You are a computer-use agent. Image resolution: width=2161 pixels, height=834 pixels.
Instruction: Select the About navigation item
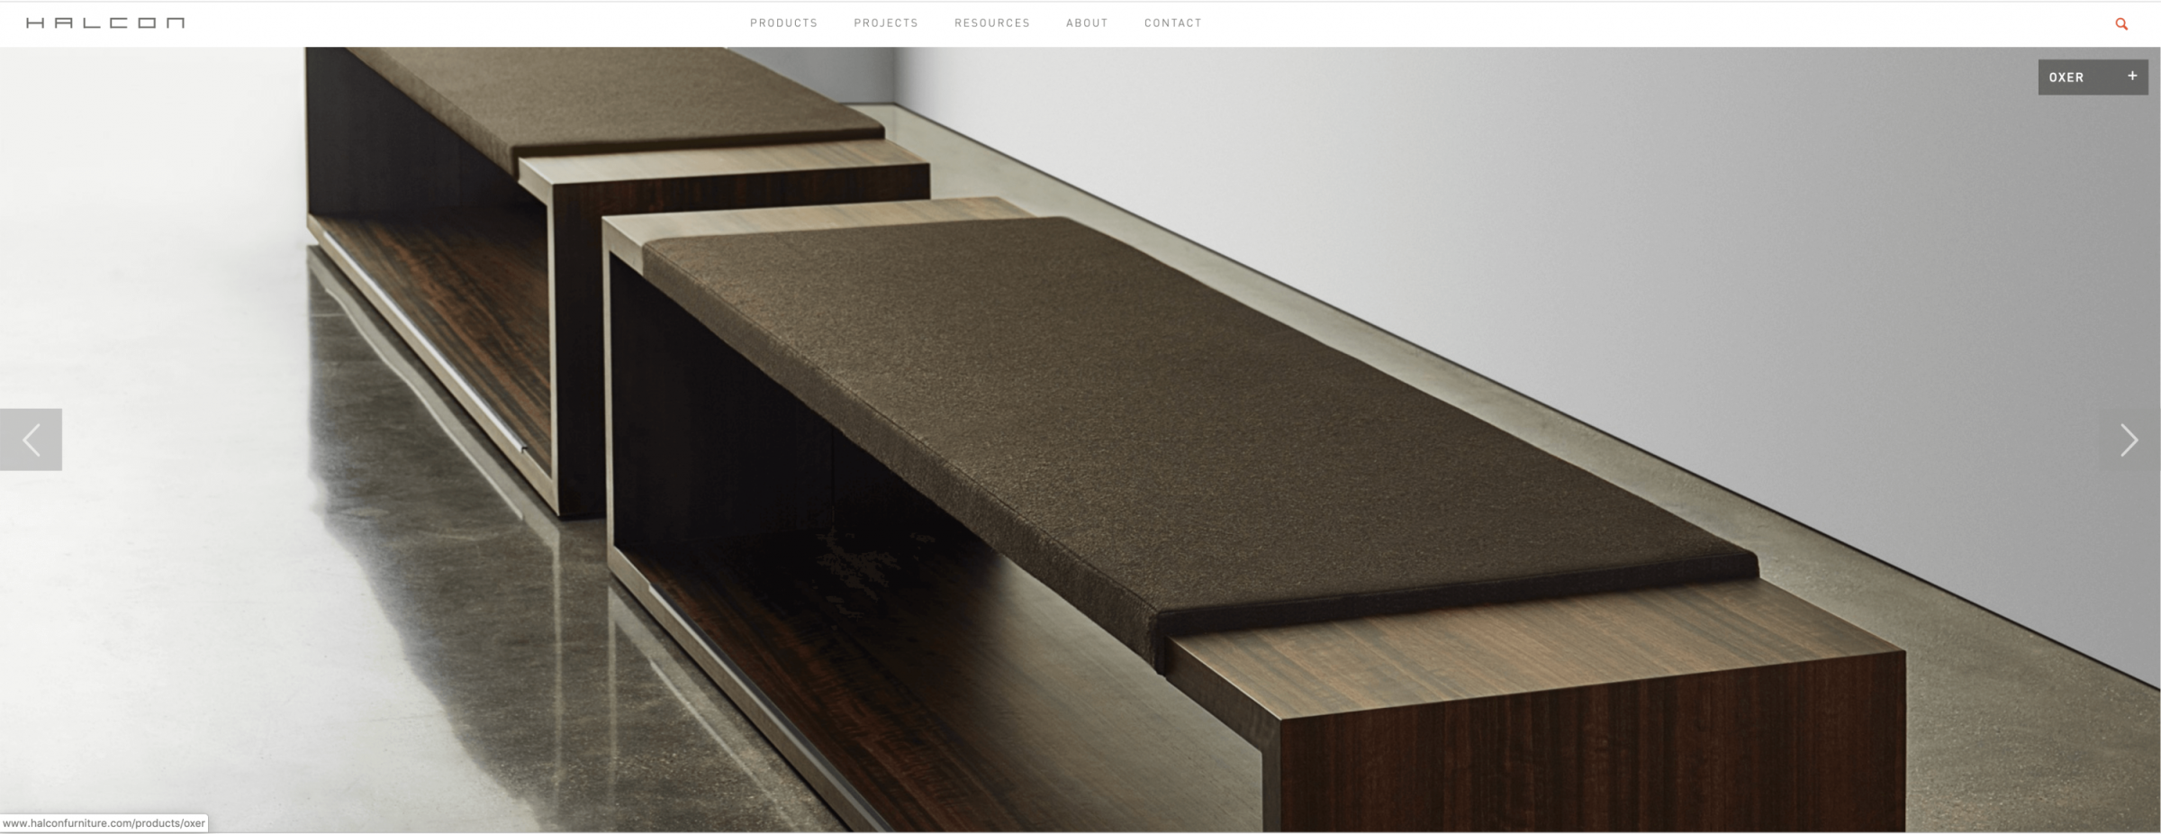[x=1087, y=23]
